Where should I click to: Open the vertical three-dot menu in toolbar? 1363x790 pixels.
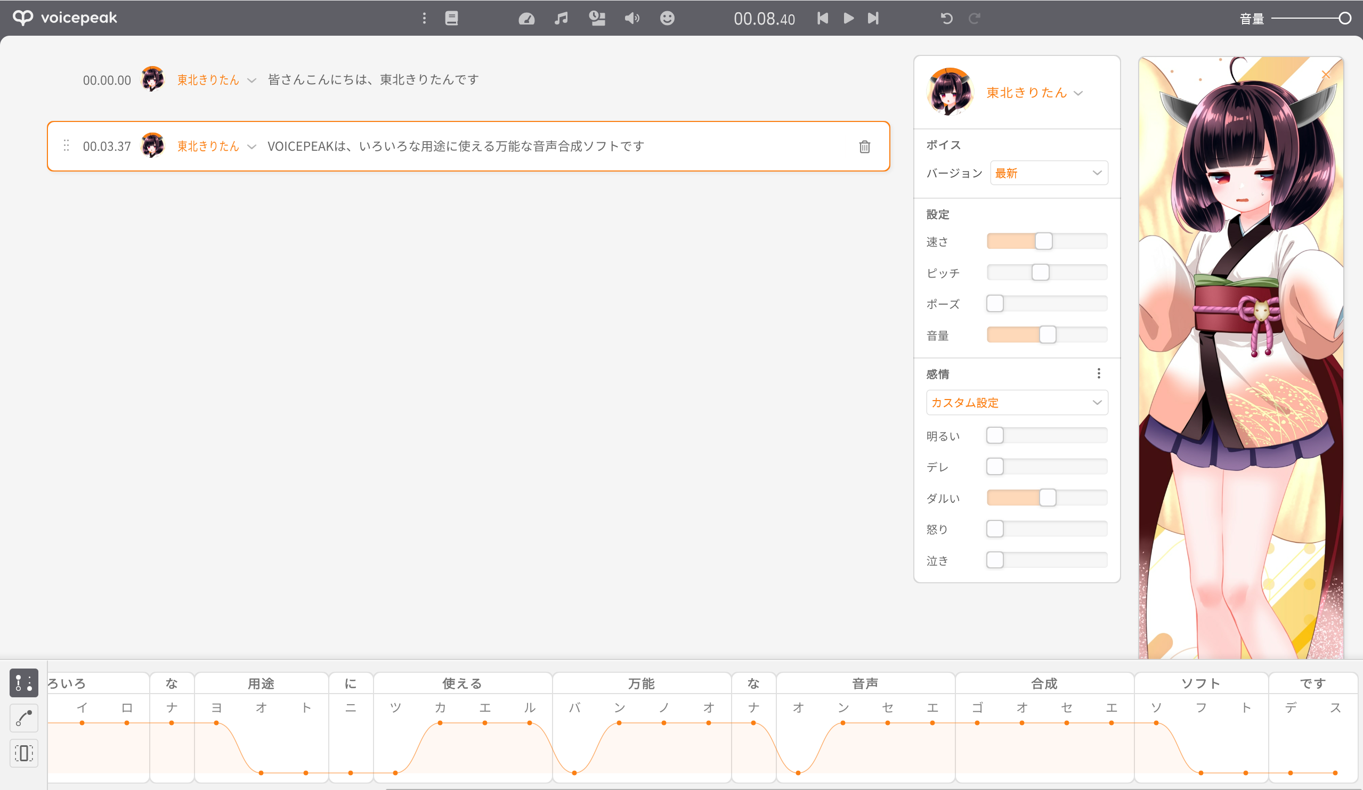pyautogui.click(x=424, y=19)
